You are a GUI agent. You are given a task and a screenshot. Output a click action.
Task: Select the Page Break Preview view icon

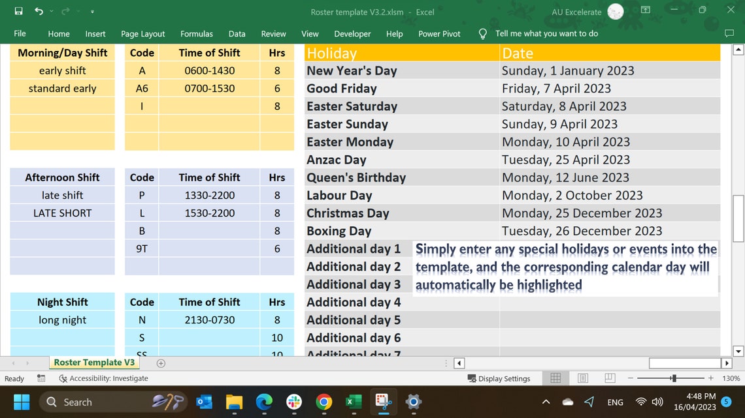coord(609,378)
